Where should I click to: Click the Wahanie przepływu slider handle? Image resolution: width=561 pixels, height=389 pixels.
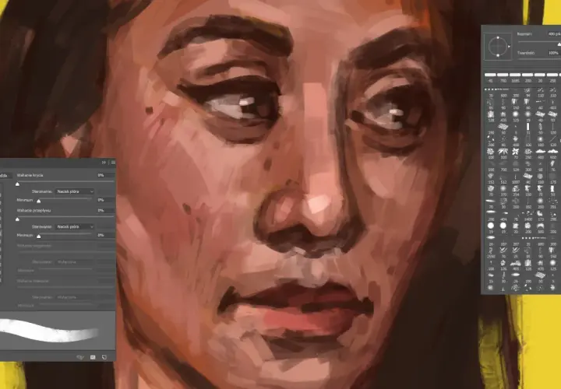tap(17, 219)
